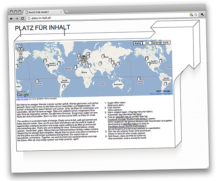
Task: Click the 'Foto machen.' list item
Action: (x=114, y=107)
